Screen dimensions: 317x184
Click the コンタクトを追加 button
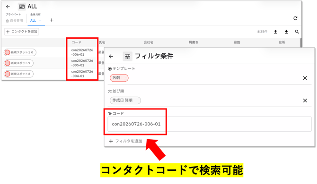[x=22, y=32]
